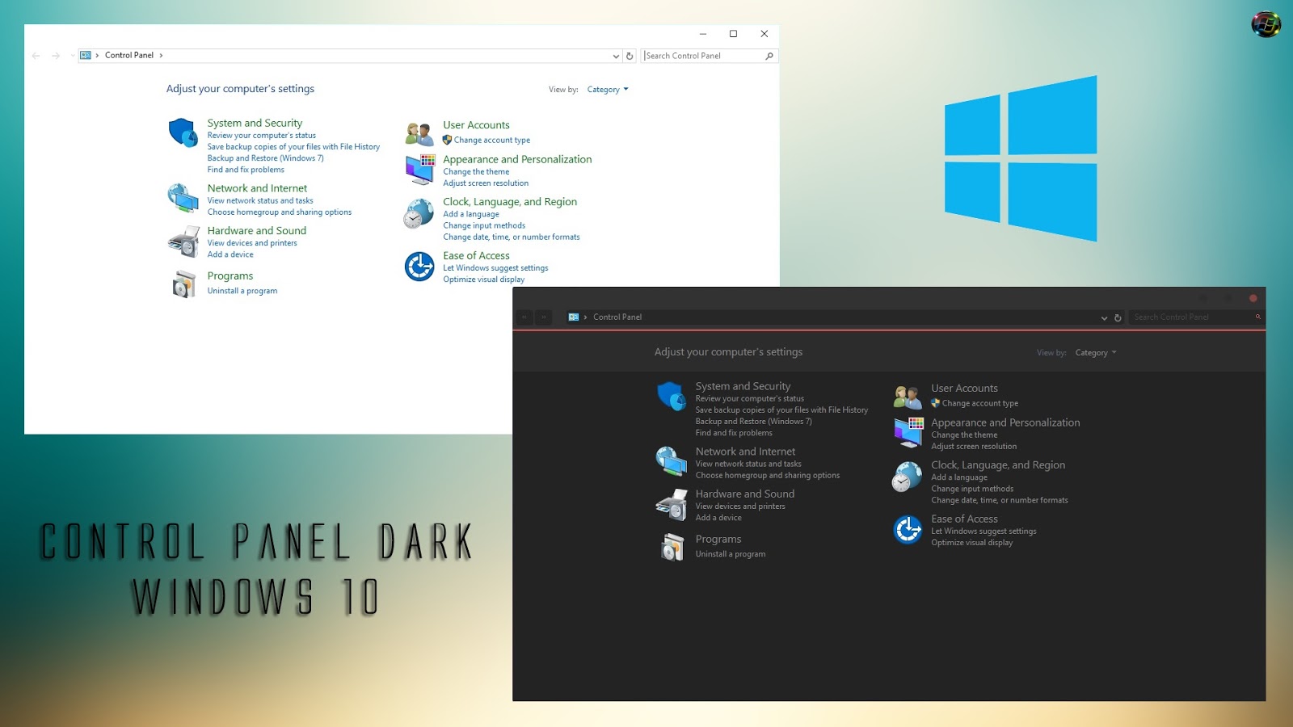Click Hardware and Sound printer icon in light window
Image resolution: width=1293 pixels, height=727 pixels.
point(183,242)
